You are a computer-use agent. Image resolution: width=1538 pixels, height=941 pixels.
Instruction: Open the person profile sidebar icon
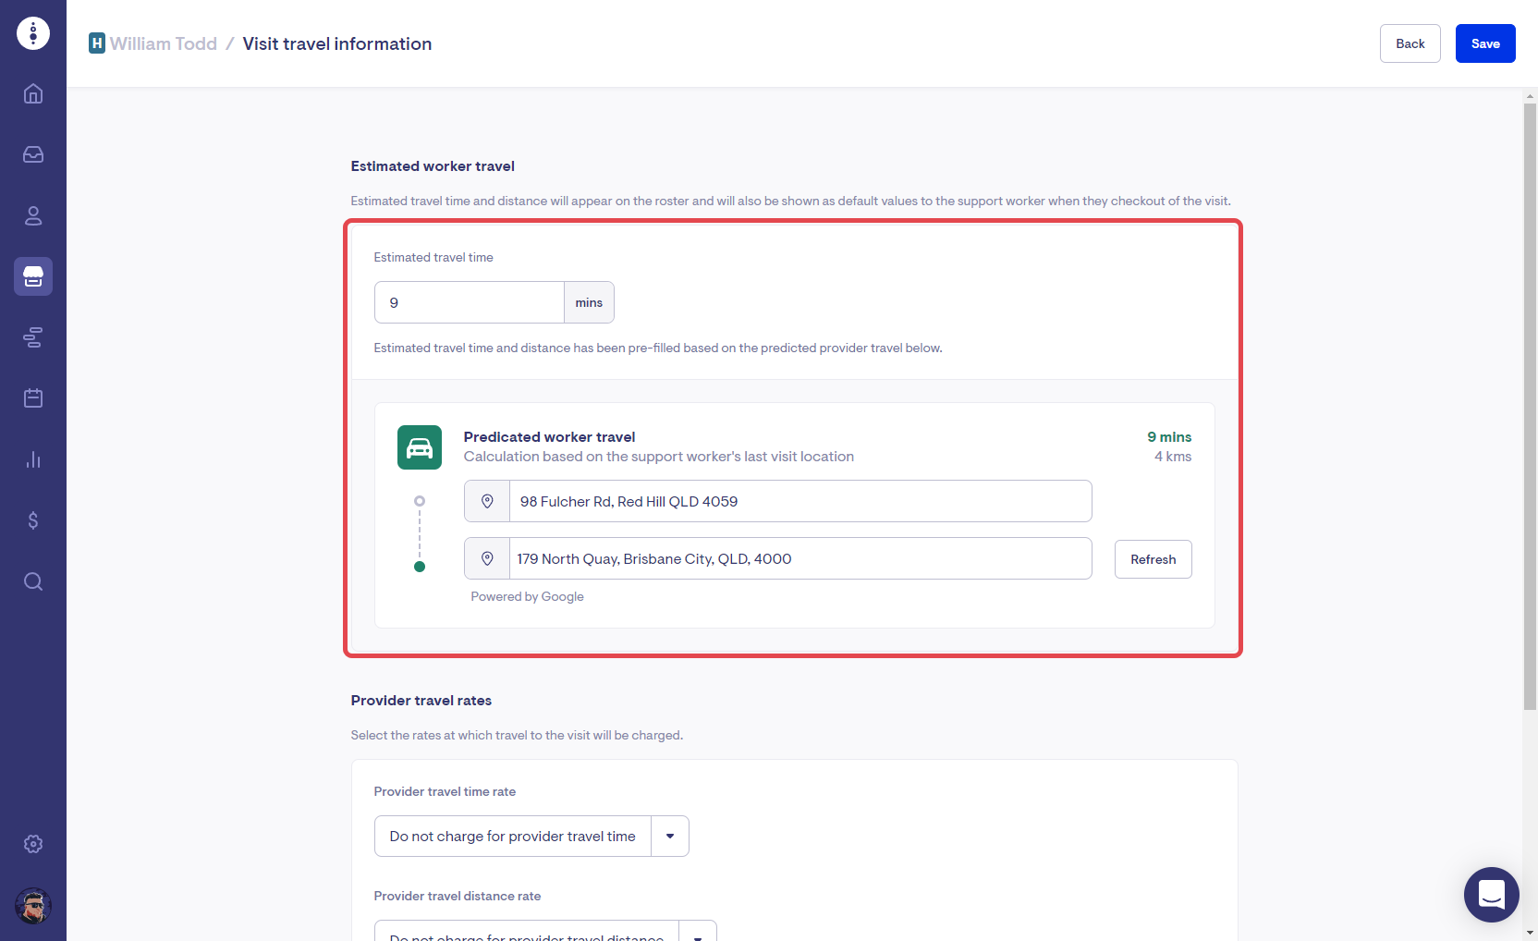33,215
